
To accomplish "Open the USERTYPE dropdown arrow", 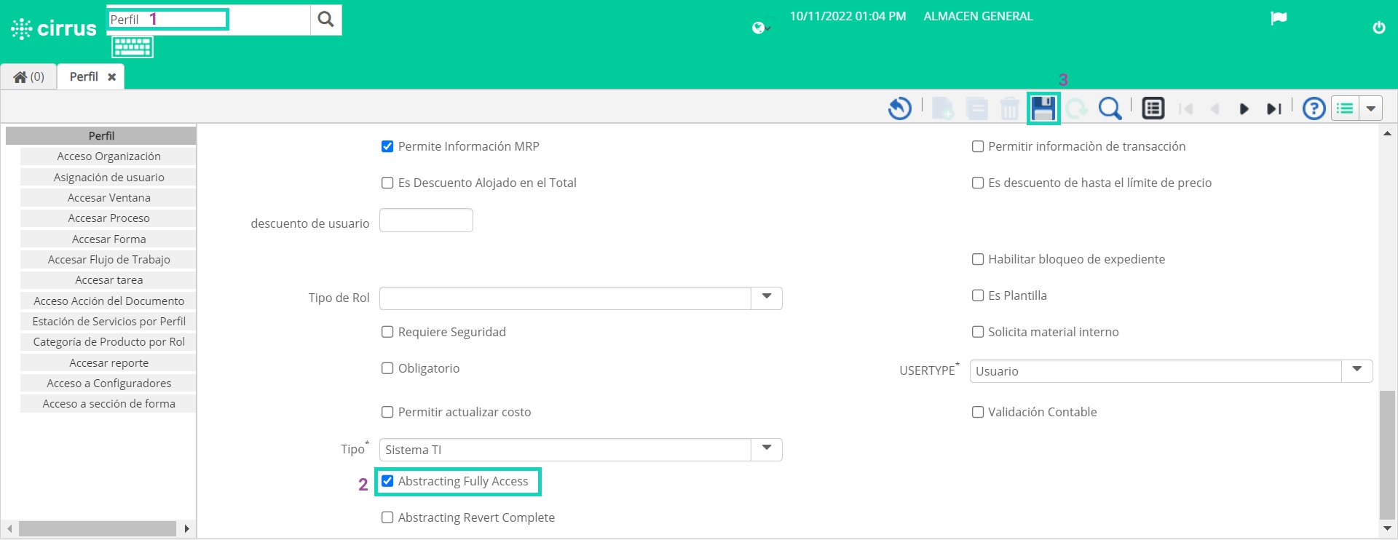I will (1356, 370).
